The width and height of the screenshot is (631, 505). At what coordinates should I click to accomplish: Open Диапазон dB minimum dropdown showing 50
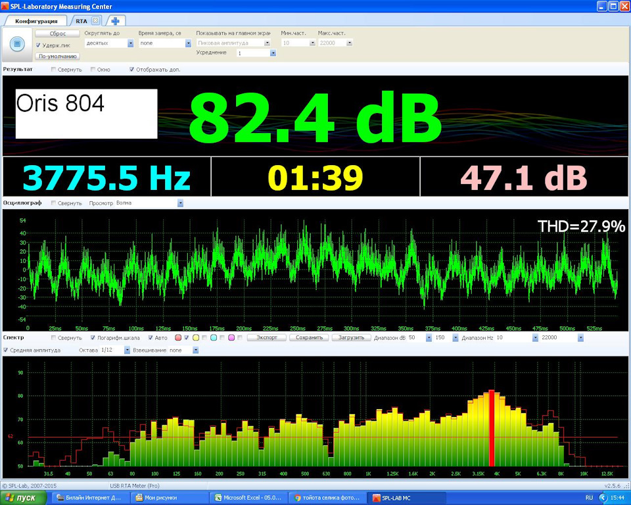tap(429, 337)
